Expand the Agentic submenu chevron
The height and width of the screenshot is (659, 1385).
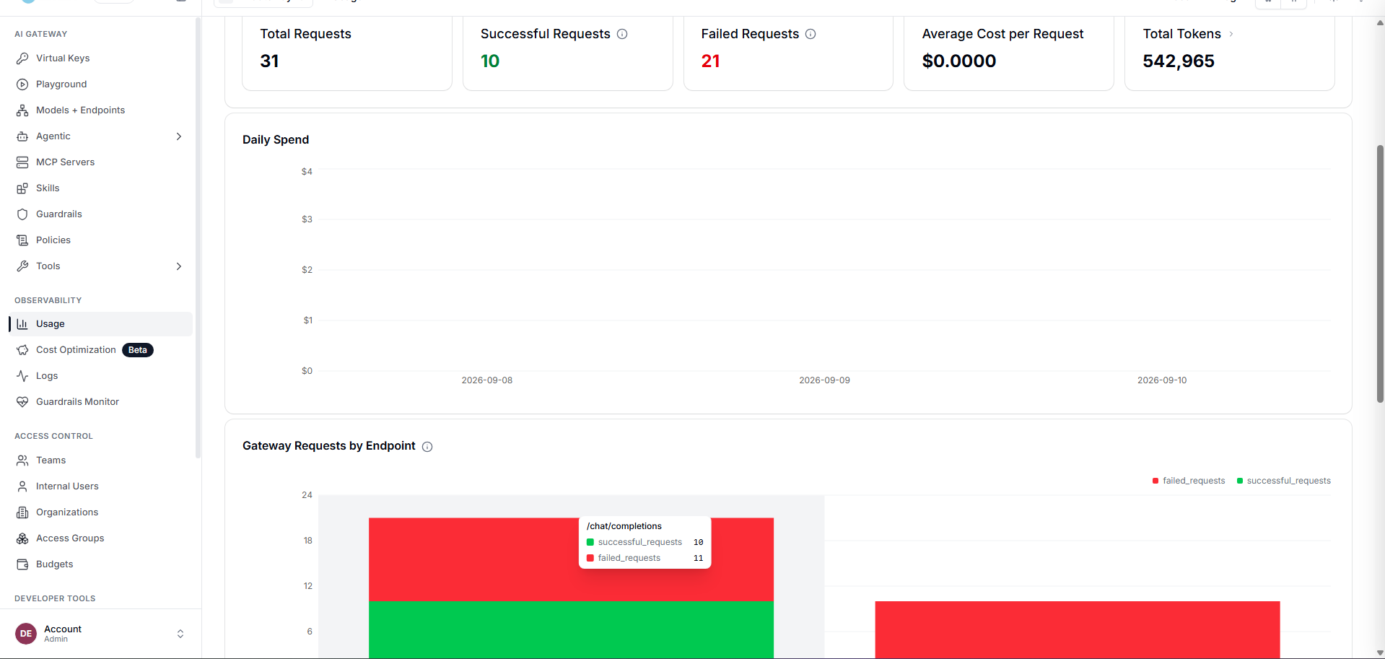179,136
